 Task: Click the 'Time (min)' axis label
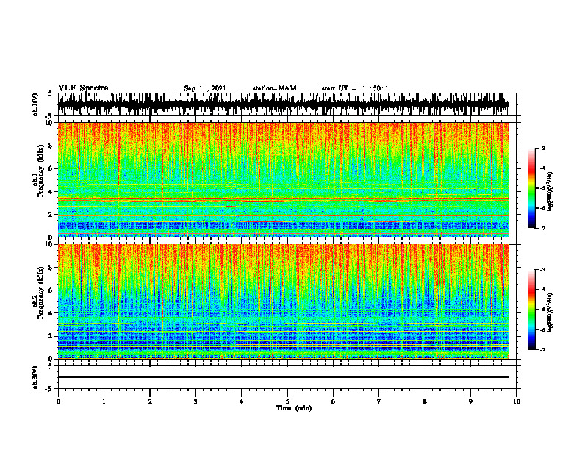tap(294, 408)
